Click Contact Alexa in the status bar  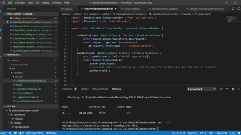(x=35, y=133)
